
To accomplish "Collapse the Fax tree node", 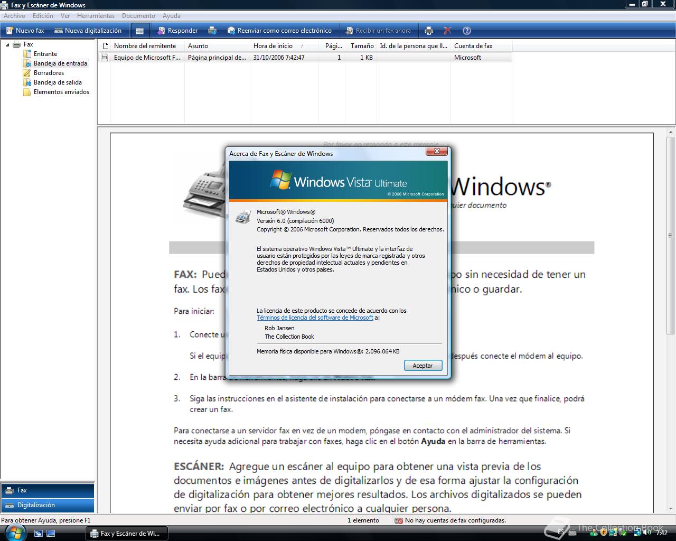I will click(7, 45).
